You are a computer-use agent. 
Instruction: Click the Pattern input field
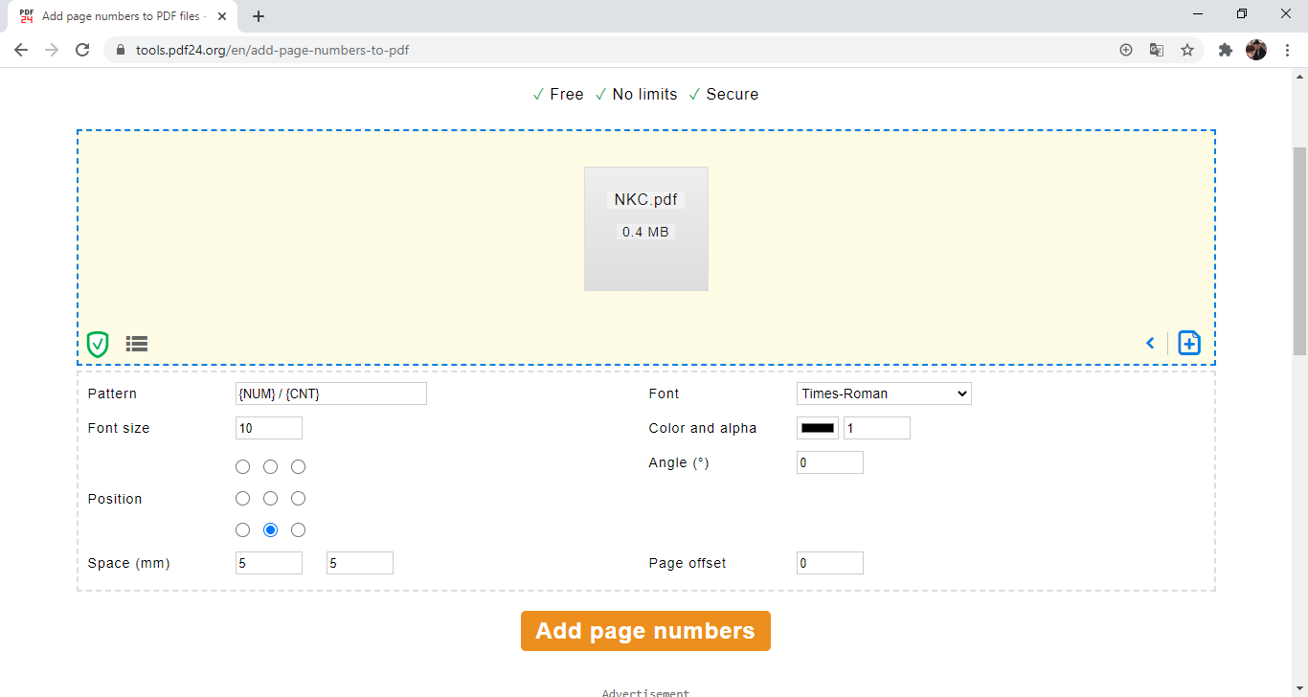pyautogui.click(x=331, y=393)
